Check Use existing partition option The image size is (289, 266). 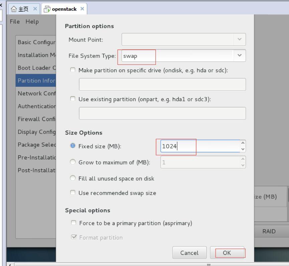[x=73, y=99]
